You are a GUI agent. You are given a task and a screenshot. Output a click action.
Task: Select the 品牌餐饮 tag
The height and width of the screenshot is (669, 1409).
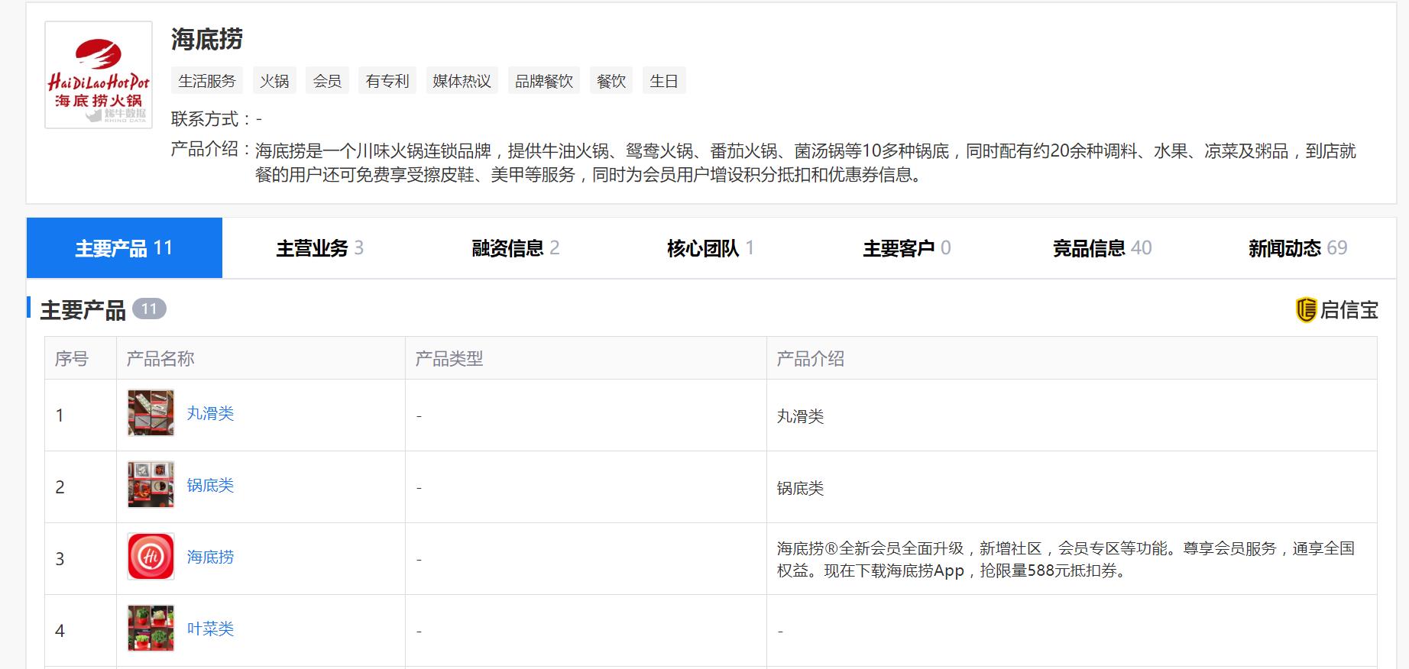pos(543,81)
